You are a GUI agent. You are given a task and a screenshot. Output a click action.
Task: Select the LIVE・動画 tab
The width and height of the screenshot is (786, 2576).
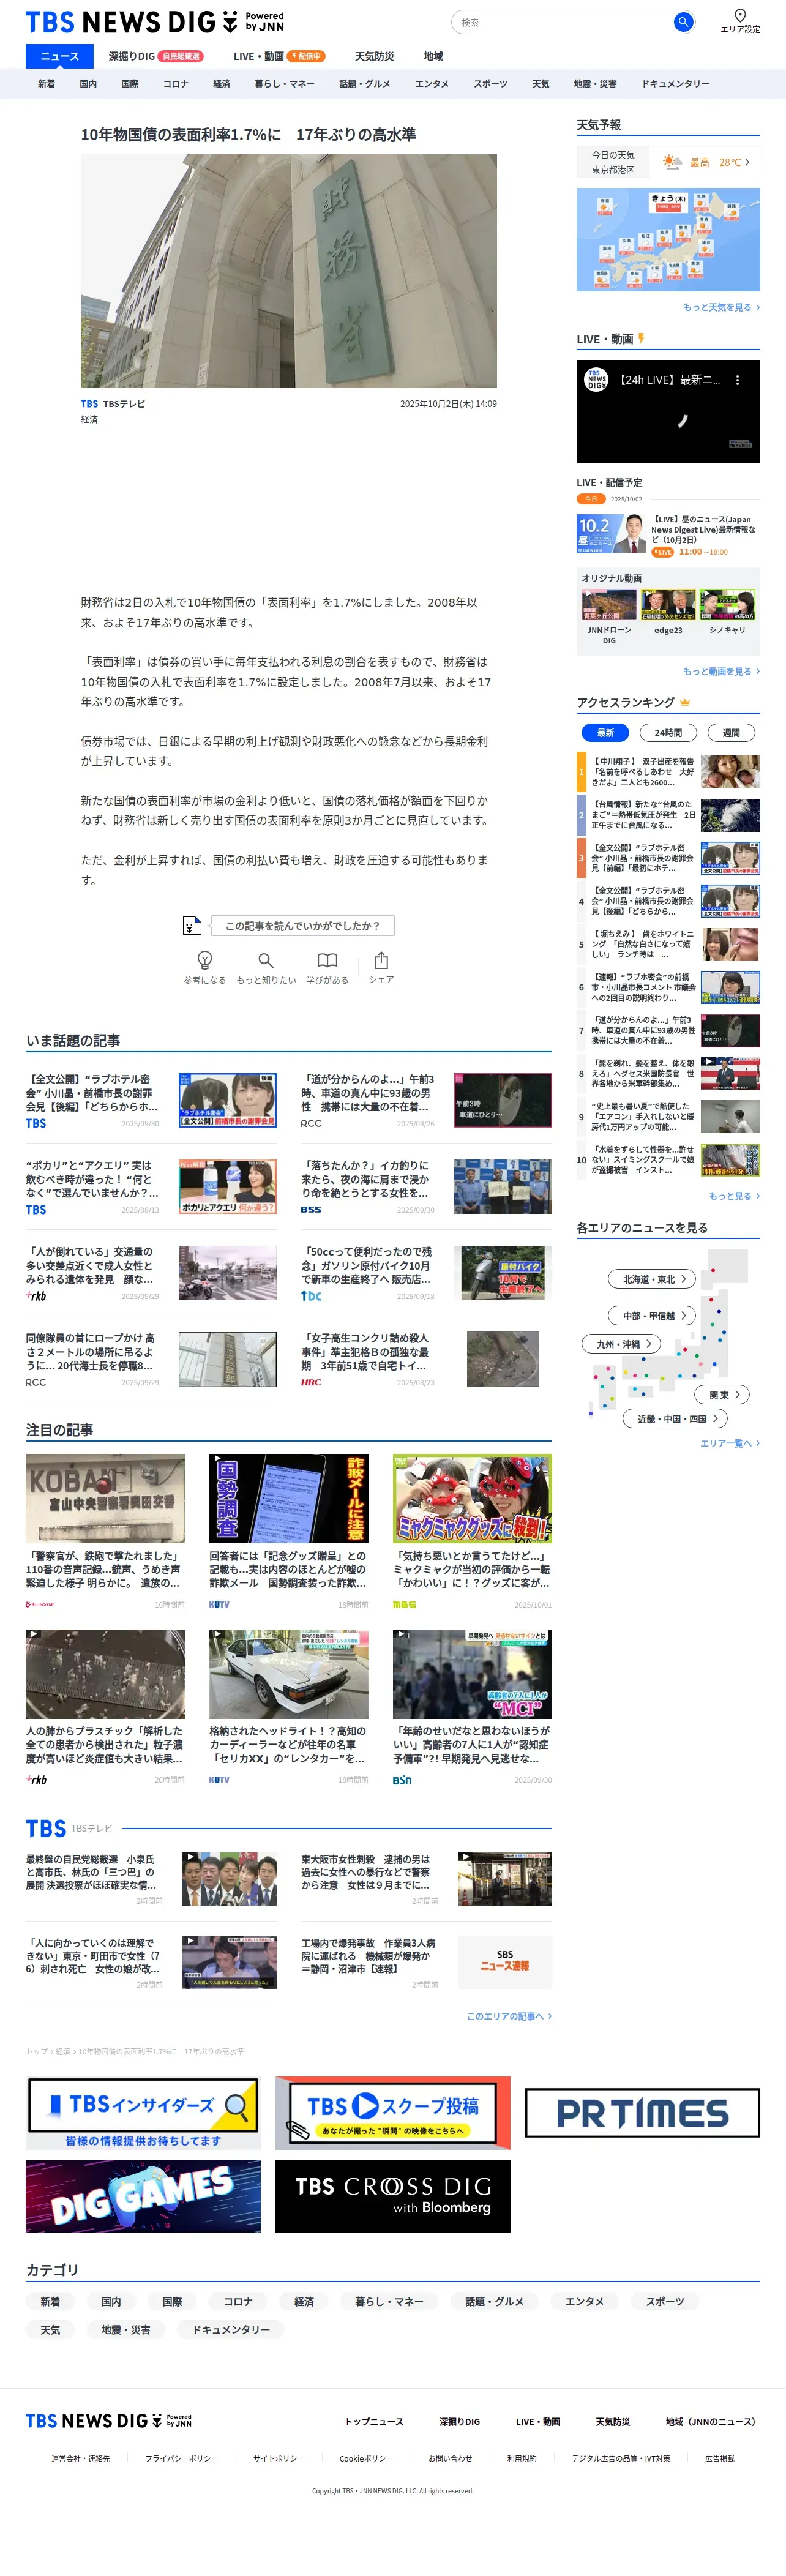(279, 56)
